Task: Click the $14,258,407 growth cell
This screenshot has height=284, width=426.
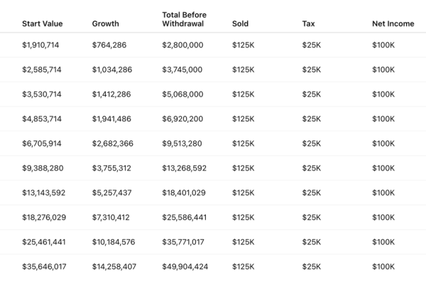Action: click(114, 267)
